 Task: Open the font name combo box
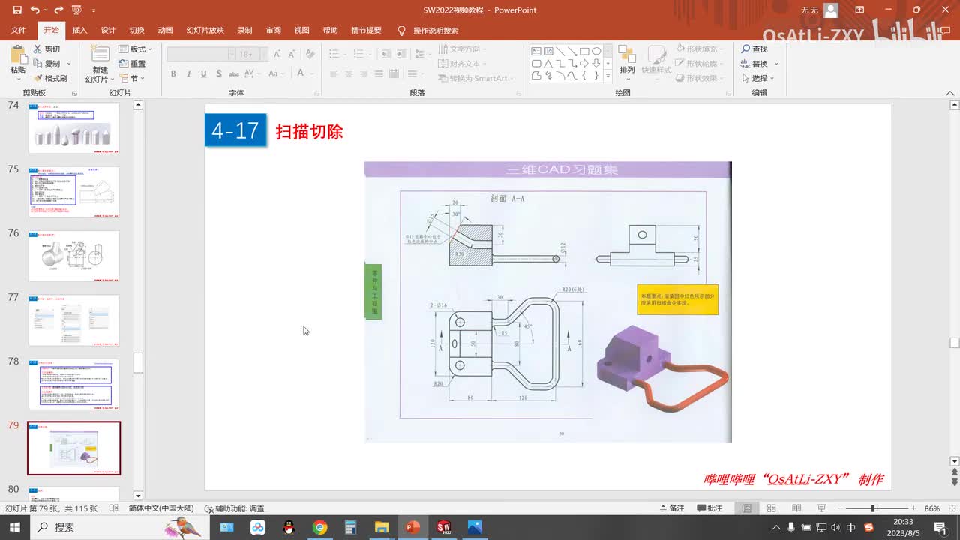[201, 54]
